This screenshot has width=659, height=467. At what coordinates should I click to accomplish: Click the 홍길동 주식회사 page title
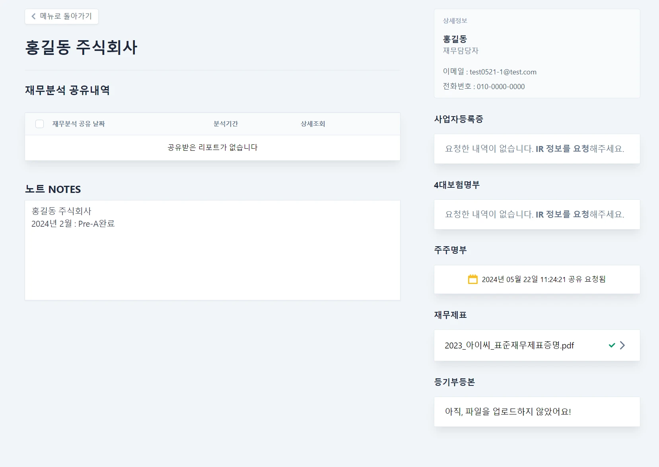[81, 47]
